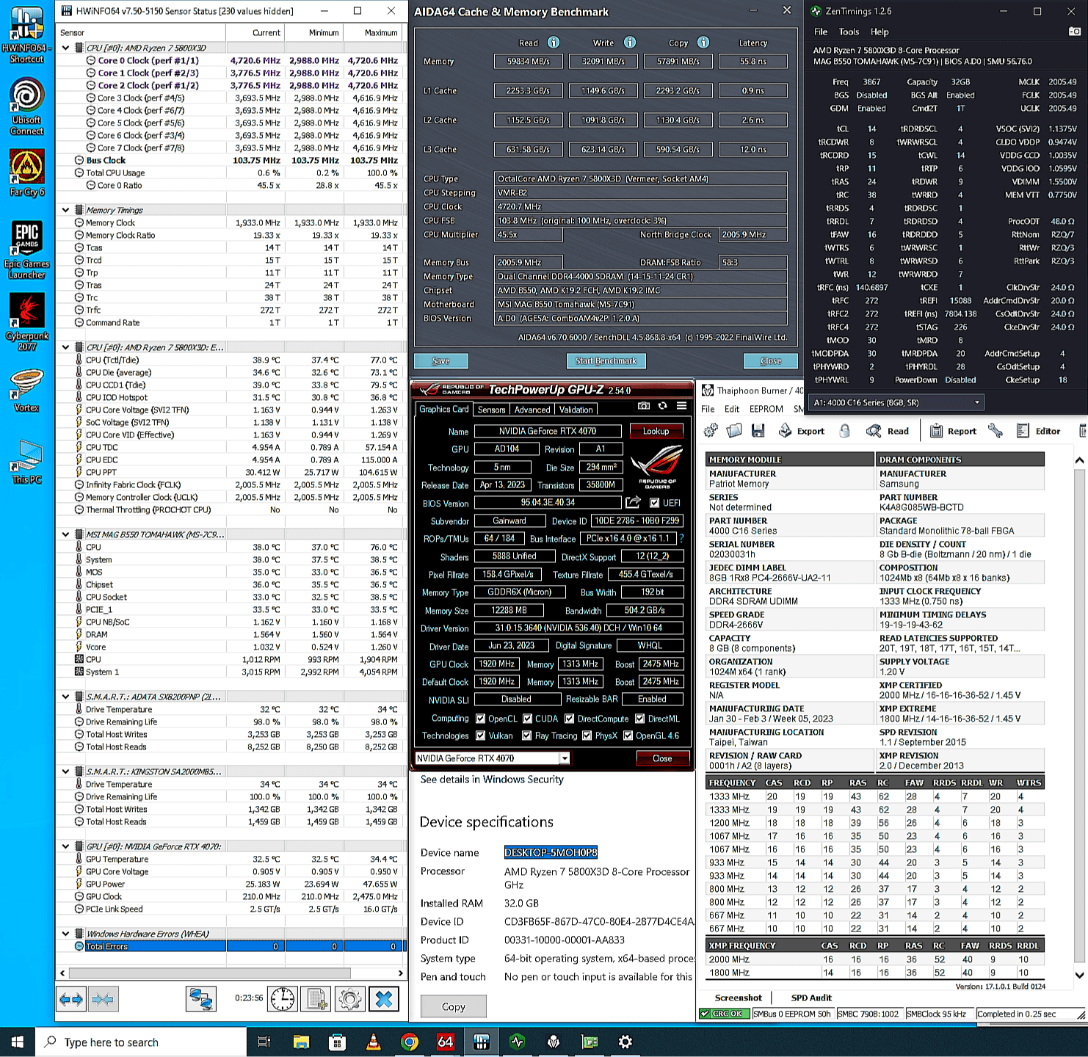The width and height of the screenshot is (1088, 1057).
Task: Click AIDA64 taskbar icon
Action: click(446, 1042)
